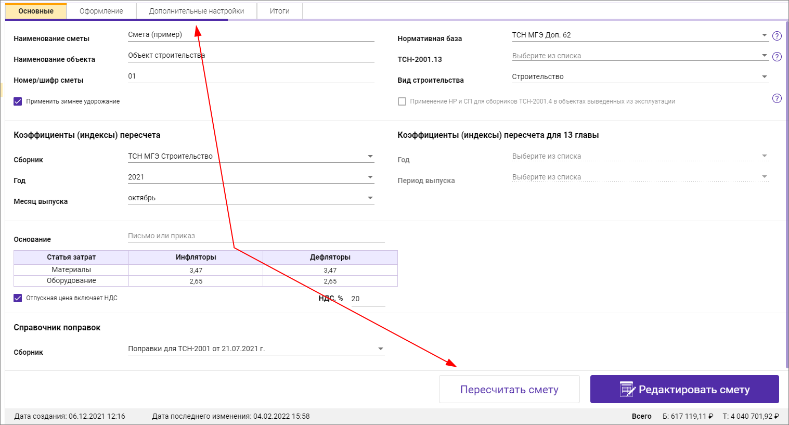Image resolution: width=789 pixels, height=425 pixels.
Task: Toggle Применить зимнее удорожание checkbox
Action: (x=18, y=101)
